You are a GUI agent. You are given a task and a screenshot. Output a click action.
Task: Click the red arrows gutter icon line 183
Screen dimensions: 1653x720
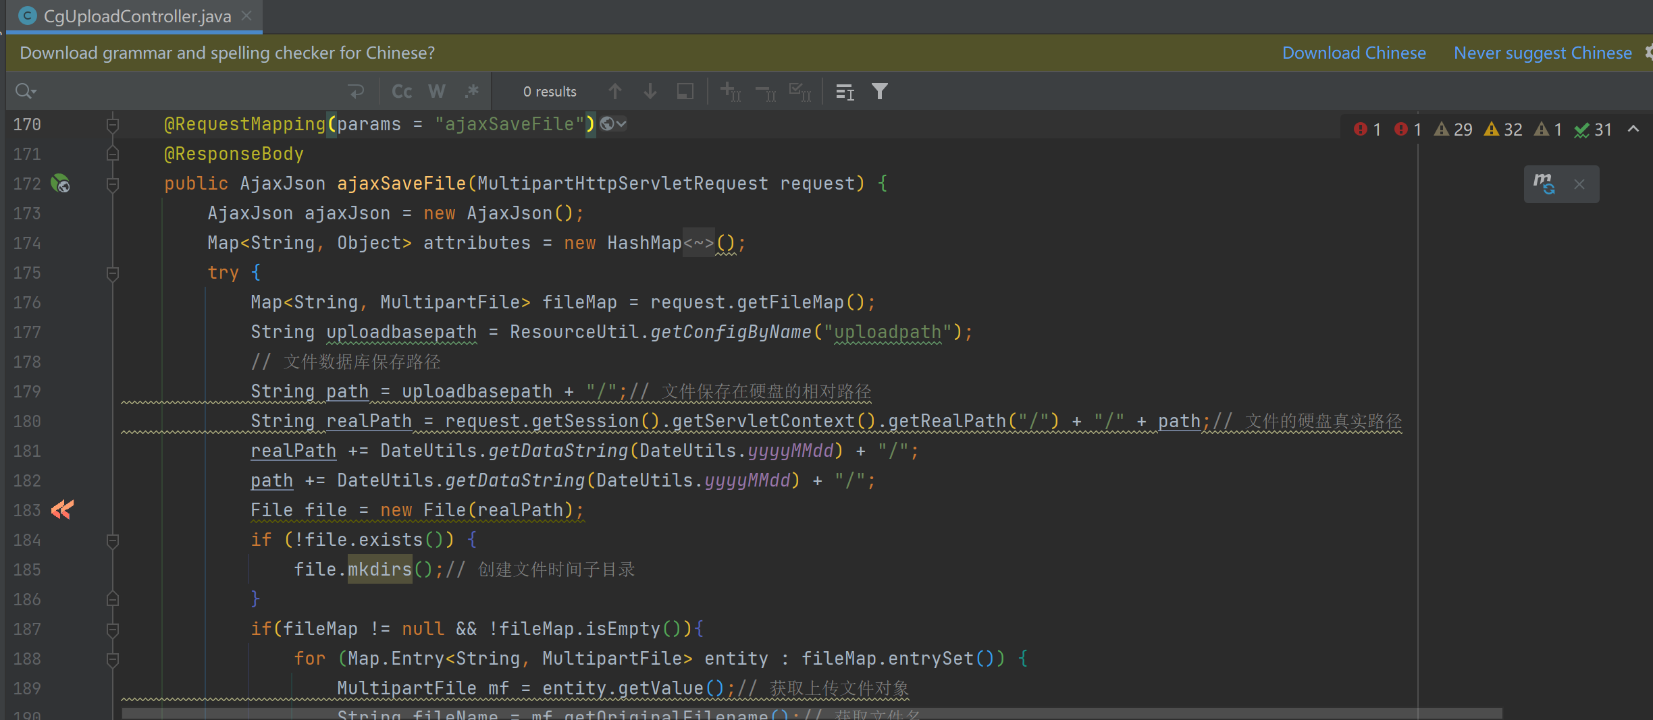(x=62, y=509)
